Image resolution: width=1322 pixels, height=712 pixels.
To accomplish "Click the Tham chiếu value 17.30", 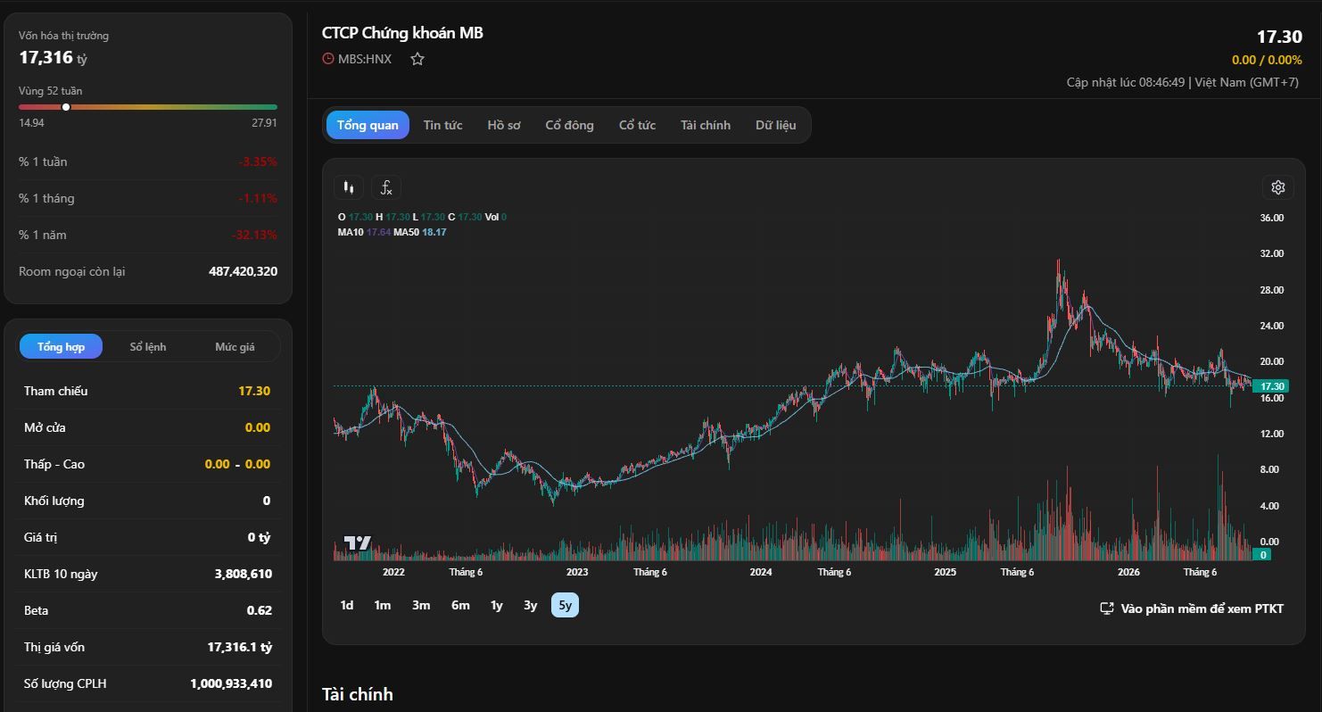I will (254, 391).
